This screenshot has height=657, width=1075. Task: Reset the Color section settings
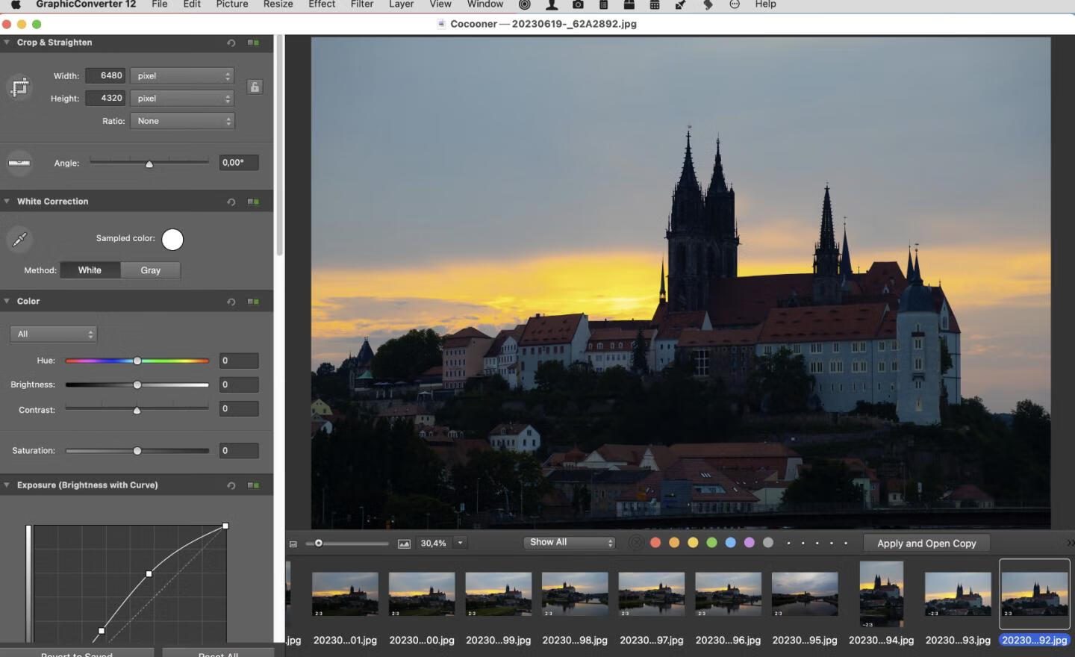(231, 302)
